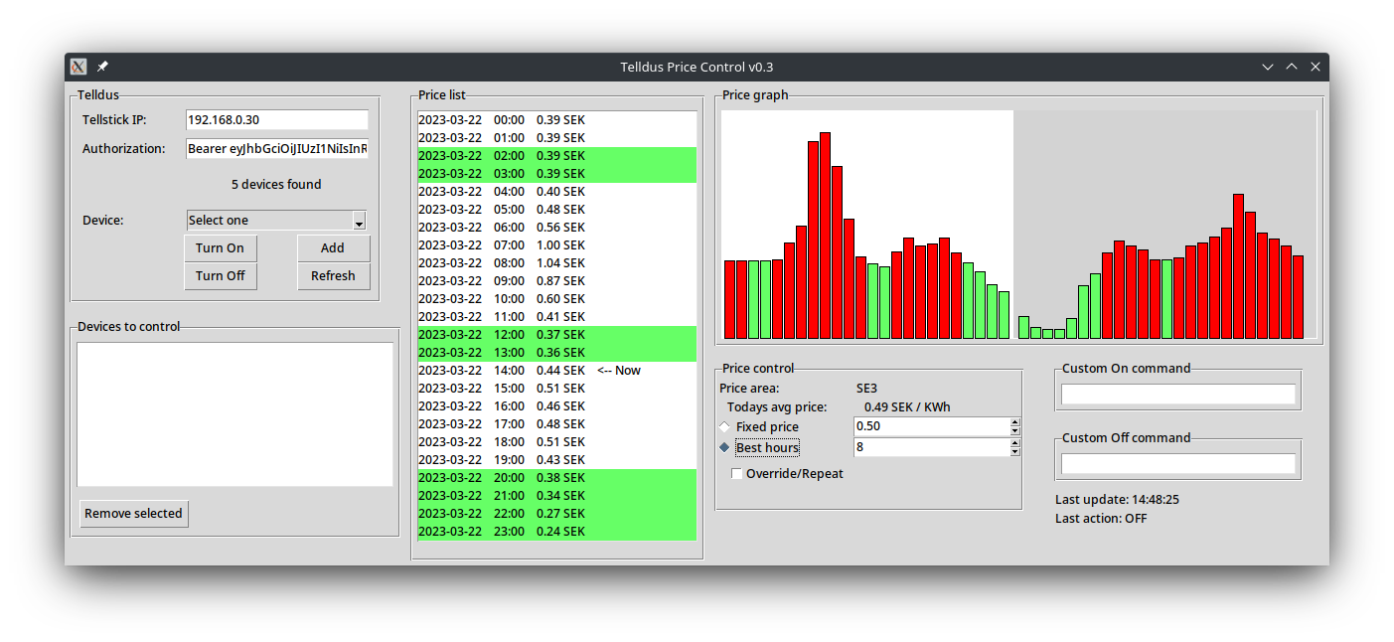The width and height of the screenshot is (1394, 642).
Task: Click the 'Last update: 14:48:25' text
Action: [x=1117, y=500]
